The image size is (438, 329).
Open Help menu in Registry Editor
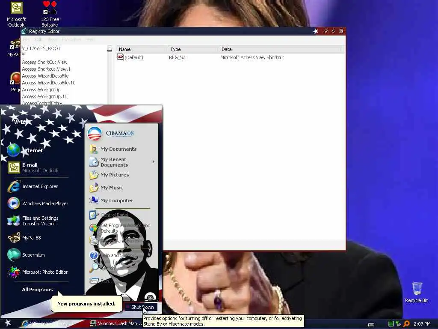[91, 39]
